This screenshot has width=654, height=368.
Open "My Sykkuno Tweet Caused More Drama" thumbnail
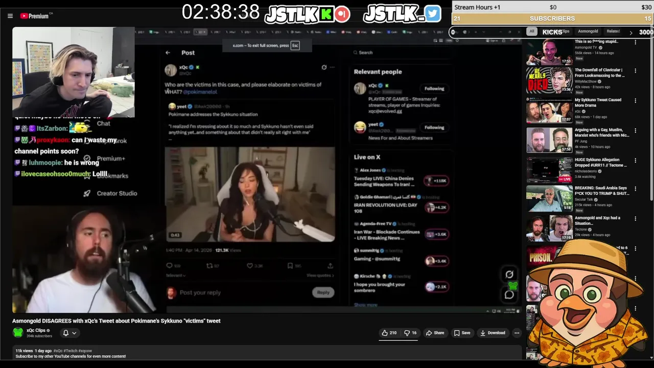(x=549, y=111)
